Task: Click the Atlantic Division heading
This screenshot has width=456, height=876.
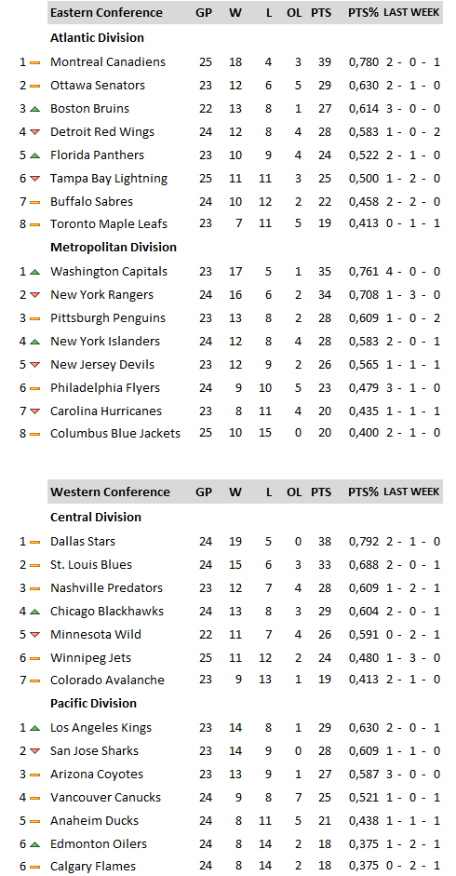Action: point(97,37)
